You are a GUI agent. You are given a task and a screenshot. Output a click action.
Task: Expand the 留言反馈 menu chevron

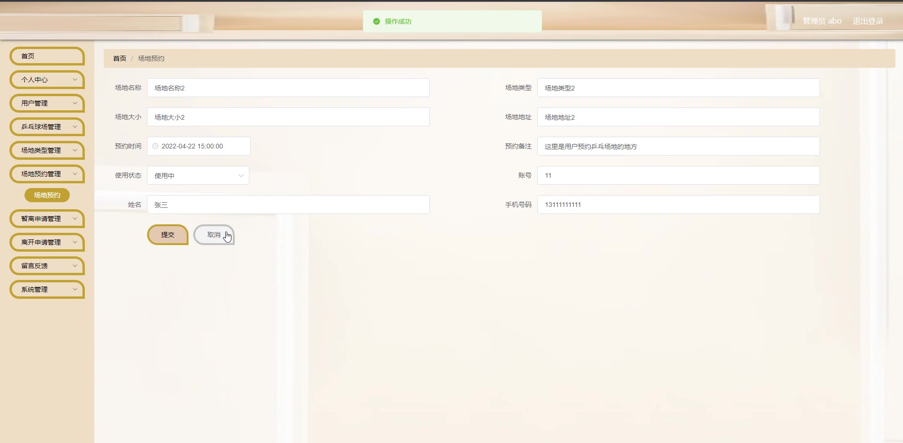(x=75, y=266)
